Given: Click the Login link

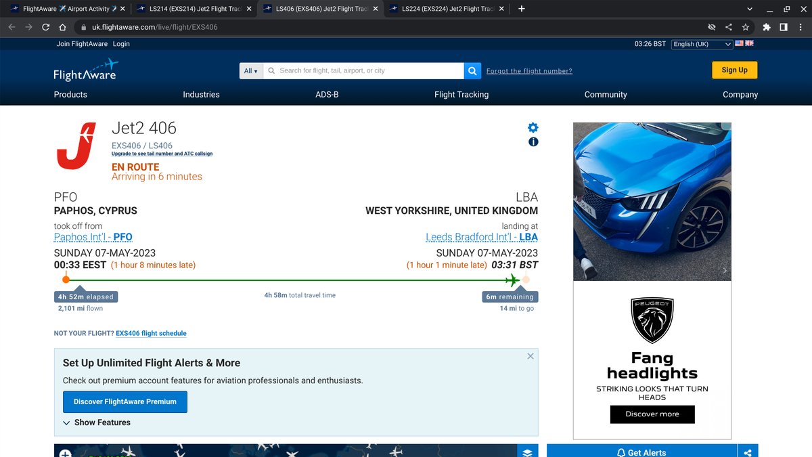Looking at the screenshot, I should coord(121,43).
